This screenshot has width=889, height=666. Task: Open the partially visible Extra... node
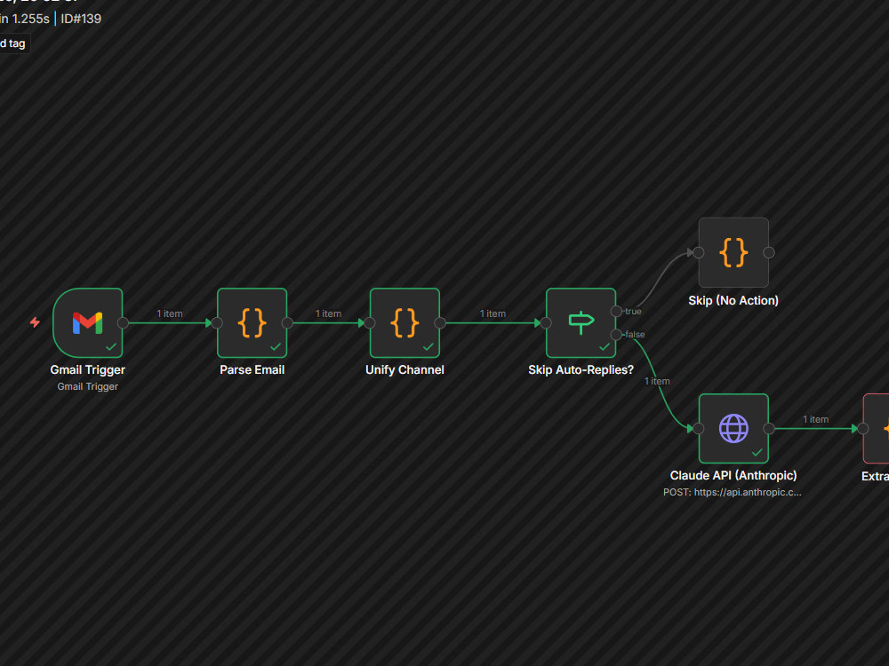pos(876,429)
